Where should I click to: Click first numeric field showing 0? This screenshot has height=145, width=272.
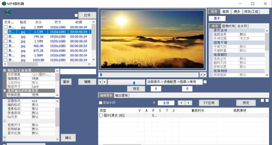(156, 89)
